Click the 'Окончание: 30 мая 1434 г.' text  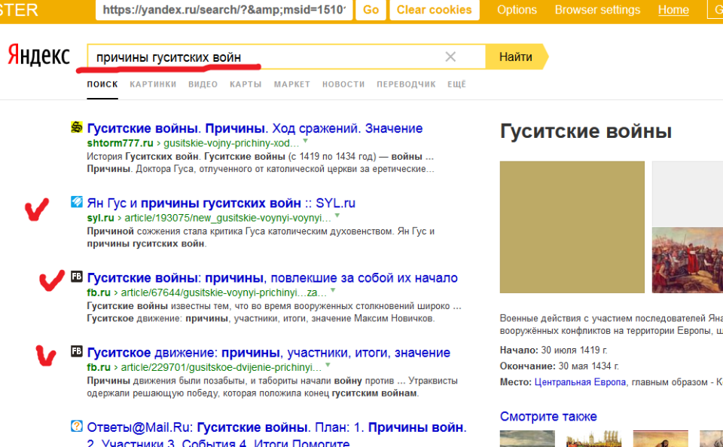coord(560,366)
